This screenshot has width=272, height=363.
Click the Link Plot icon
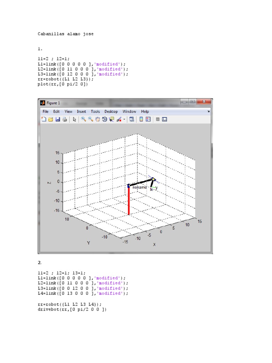pos(132,119)
